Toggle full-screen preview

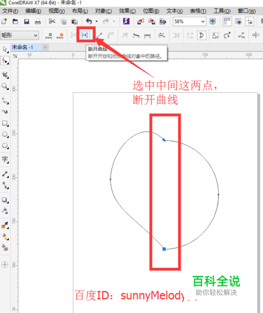click(x=213, y=21)
